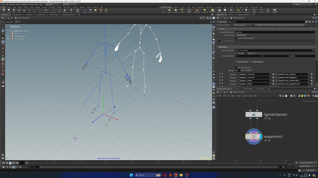Add an Area Light from the shelf
The height and width of the screenshot is (178, 318).
click(182, 11)
